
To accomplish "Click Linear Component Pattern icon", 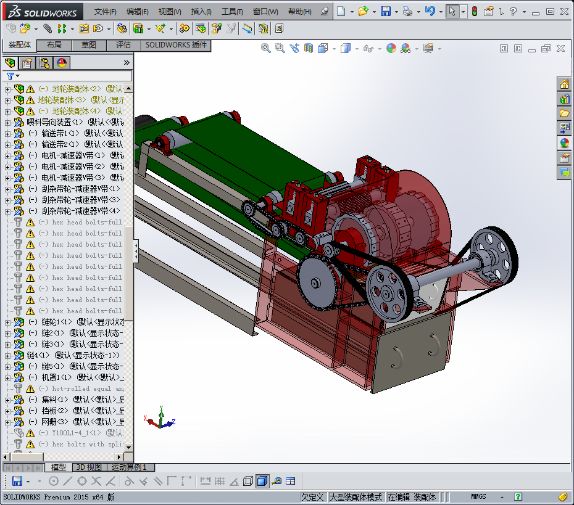I will point(62,28).
